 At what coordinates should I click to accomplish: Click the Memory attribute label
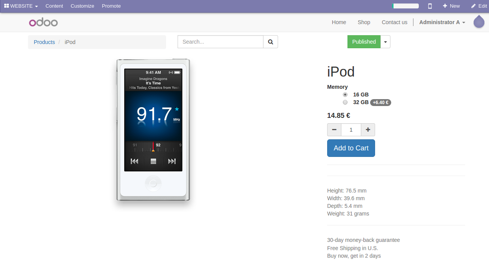[338, 87]
